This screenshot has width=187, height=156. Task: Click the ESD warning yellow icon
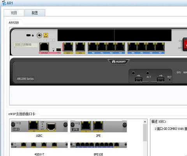coord(46,35)
